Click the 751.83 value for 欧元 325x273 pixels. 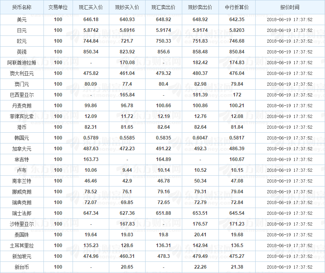[200, 41]
